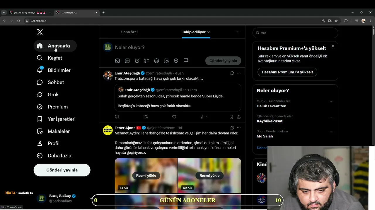Open the browser Extensions puzzle icon
375x210 pixels.
point(346,21)
